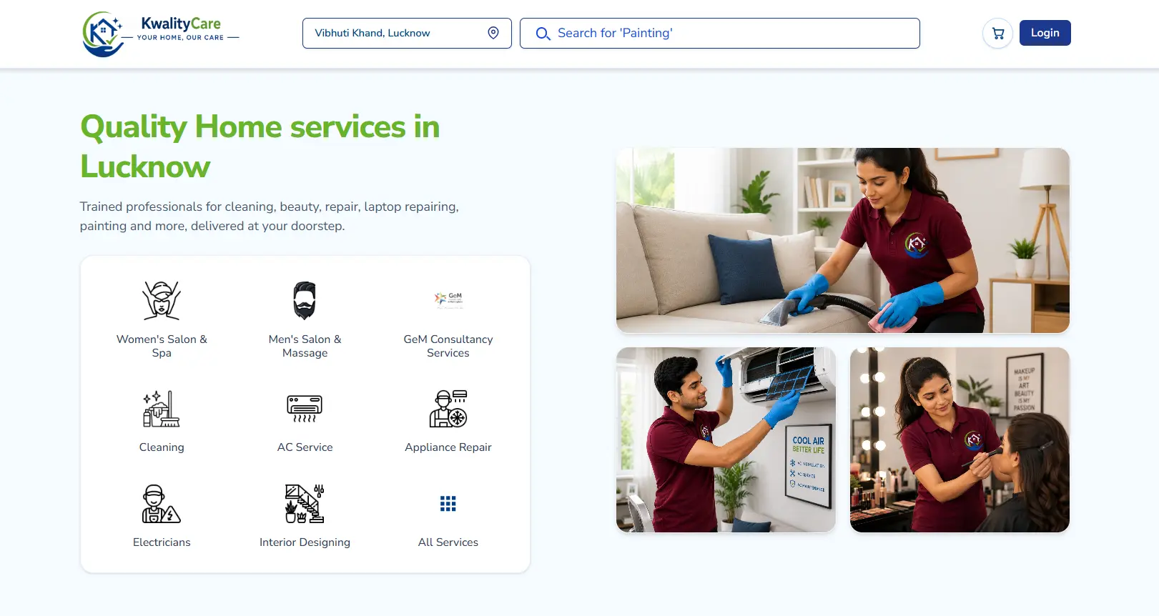This screenshot has width=1159, height=616.
Task: Click the "Interior Designing" text label
Action: tap(305, 542)
